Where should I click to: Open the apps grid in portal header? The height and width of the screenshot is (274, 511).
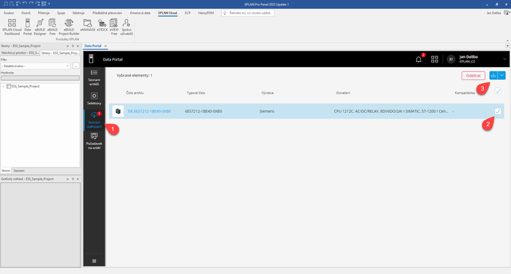point(435,59)
